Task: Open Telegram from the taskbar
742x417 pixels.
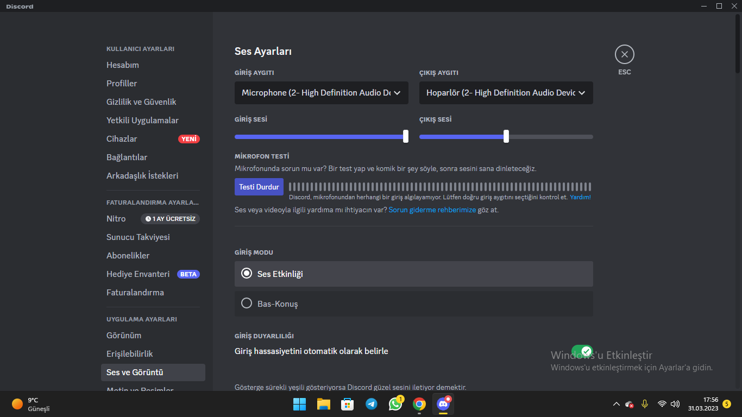Action: click(372, 404)
